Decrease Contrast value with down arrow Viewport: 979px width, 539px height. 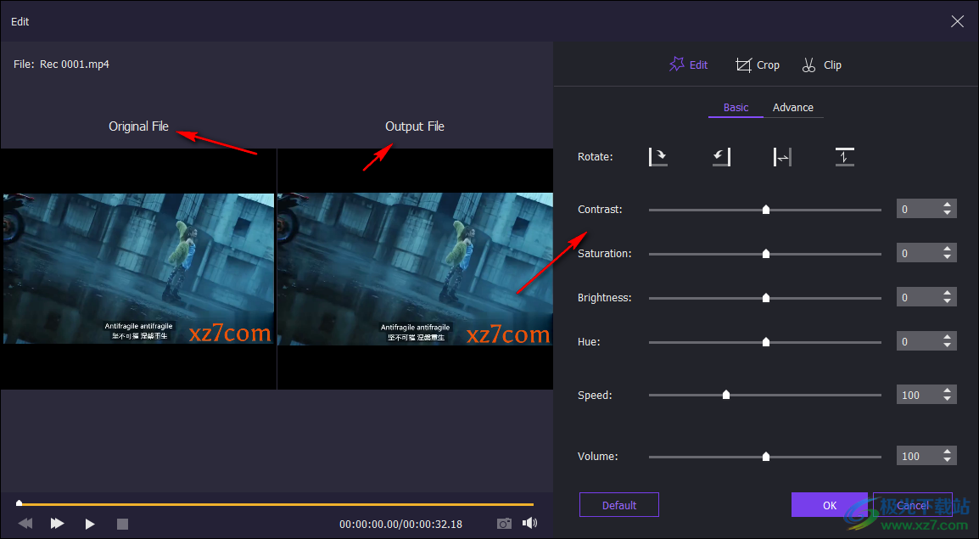[x=947, y=214]
